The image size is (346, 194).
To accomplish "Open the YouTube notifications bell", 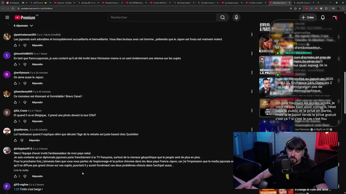I will [x=323, y=18].
